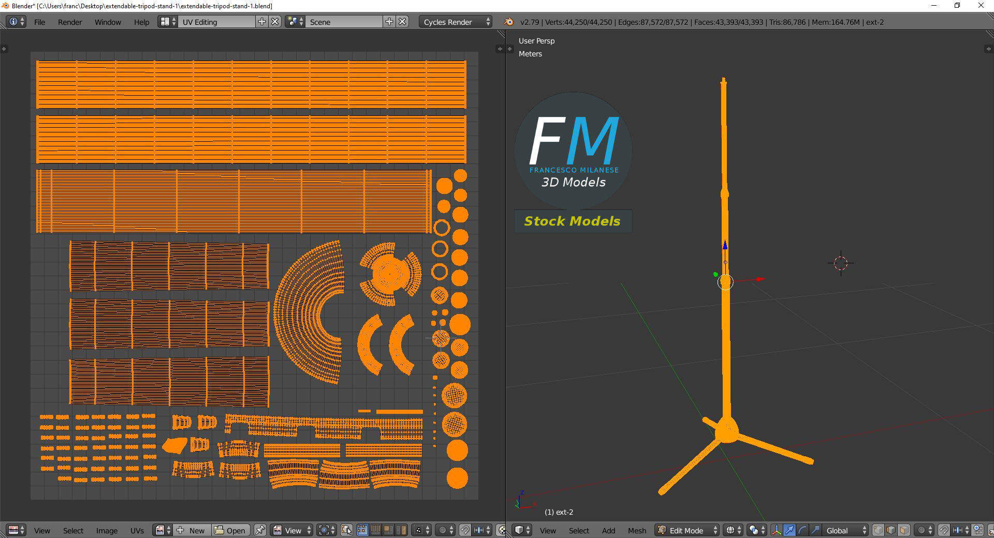This screenshot has height=538, width=994.
Task: Click the Open image button
Action: [x=230, y=530]
